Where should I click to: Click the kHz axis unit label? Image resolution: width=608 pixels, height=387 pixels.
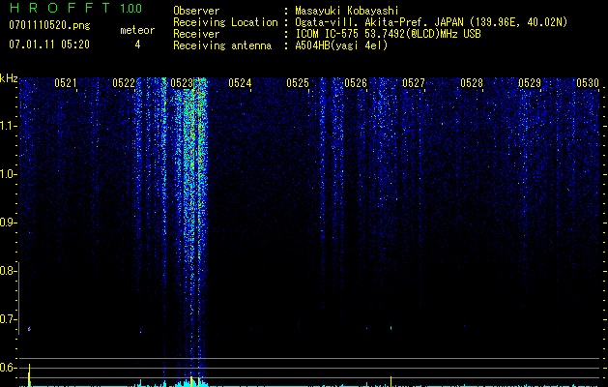click(9, 78)
